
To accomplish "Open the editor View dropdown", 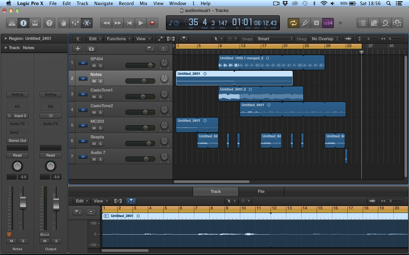I will click(x=100, y=201).
